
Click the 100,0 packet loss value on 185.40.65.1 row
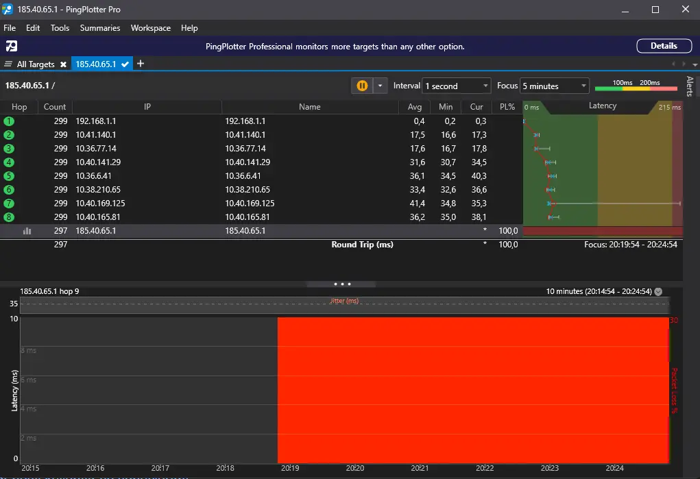[x=508, y=231]
